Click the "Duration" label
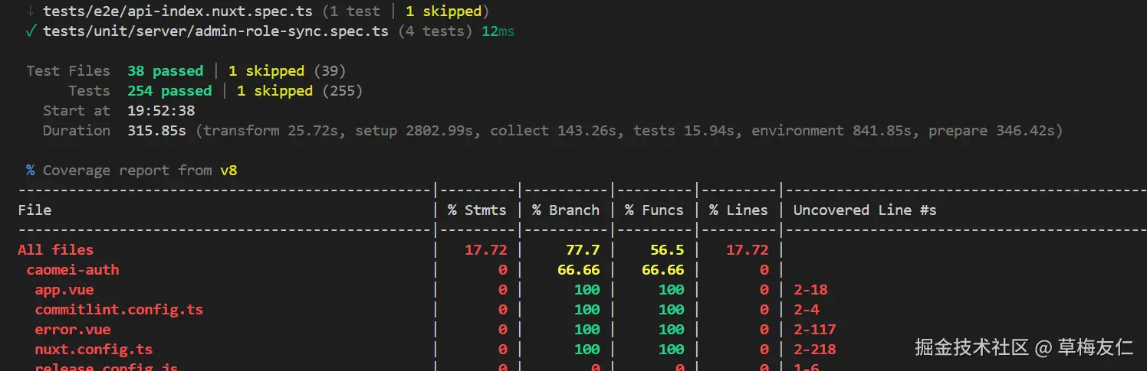1147x371 pixels. pos(77,131)
